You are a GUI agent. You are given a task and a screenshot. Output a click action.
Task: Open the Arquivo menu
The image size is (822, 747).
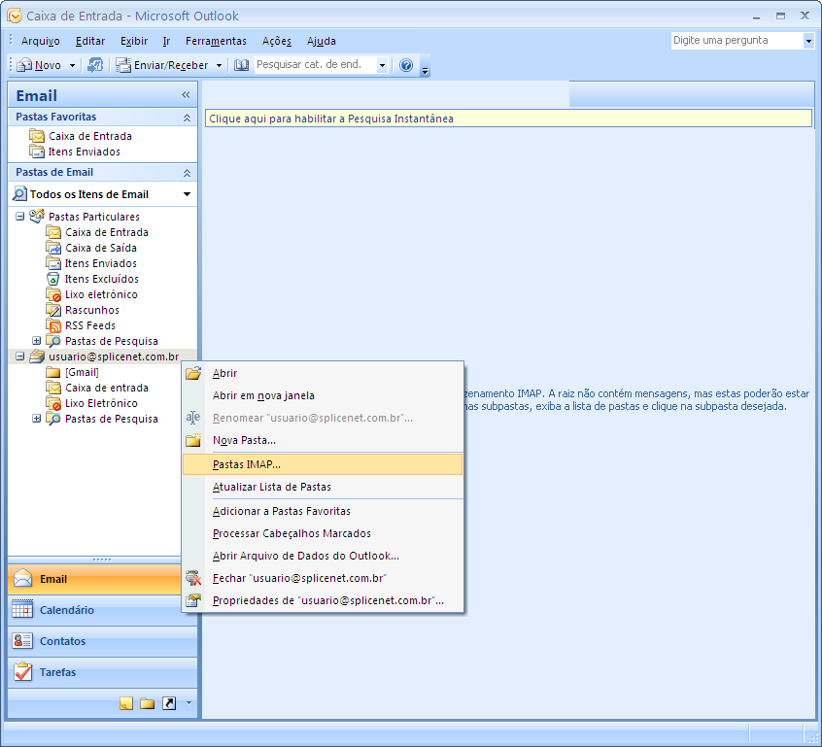41,41
